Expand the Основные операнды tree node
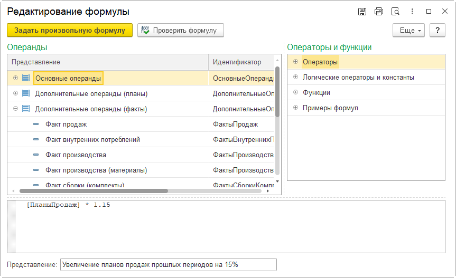The height and width of the screenshot is (278, 456). click(x=15, y=78)
